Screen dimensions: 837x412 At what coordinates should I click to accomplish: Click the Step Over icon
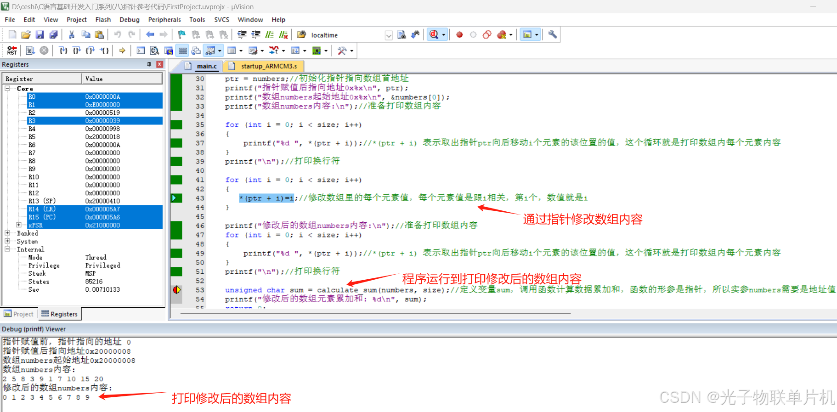(77, 51)
